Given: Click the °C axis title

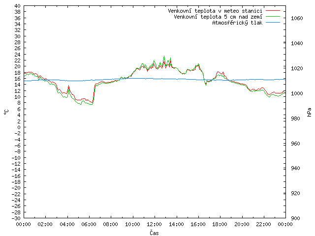Looking at the screenshot, I should (6, 112).
